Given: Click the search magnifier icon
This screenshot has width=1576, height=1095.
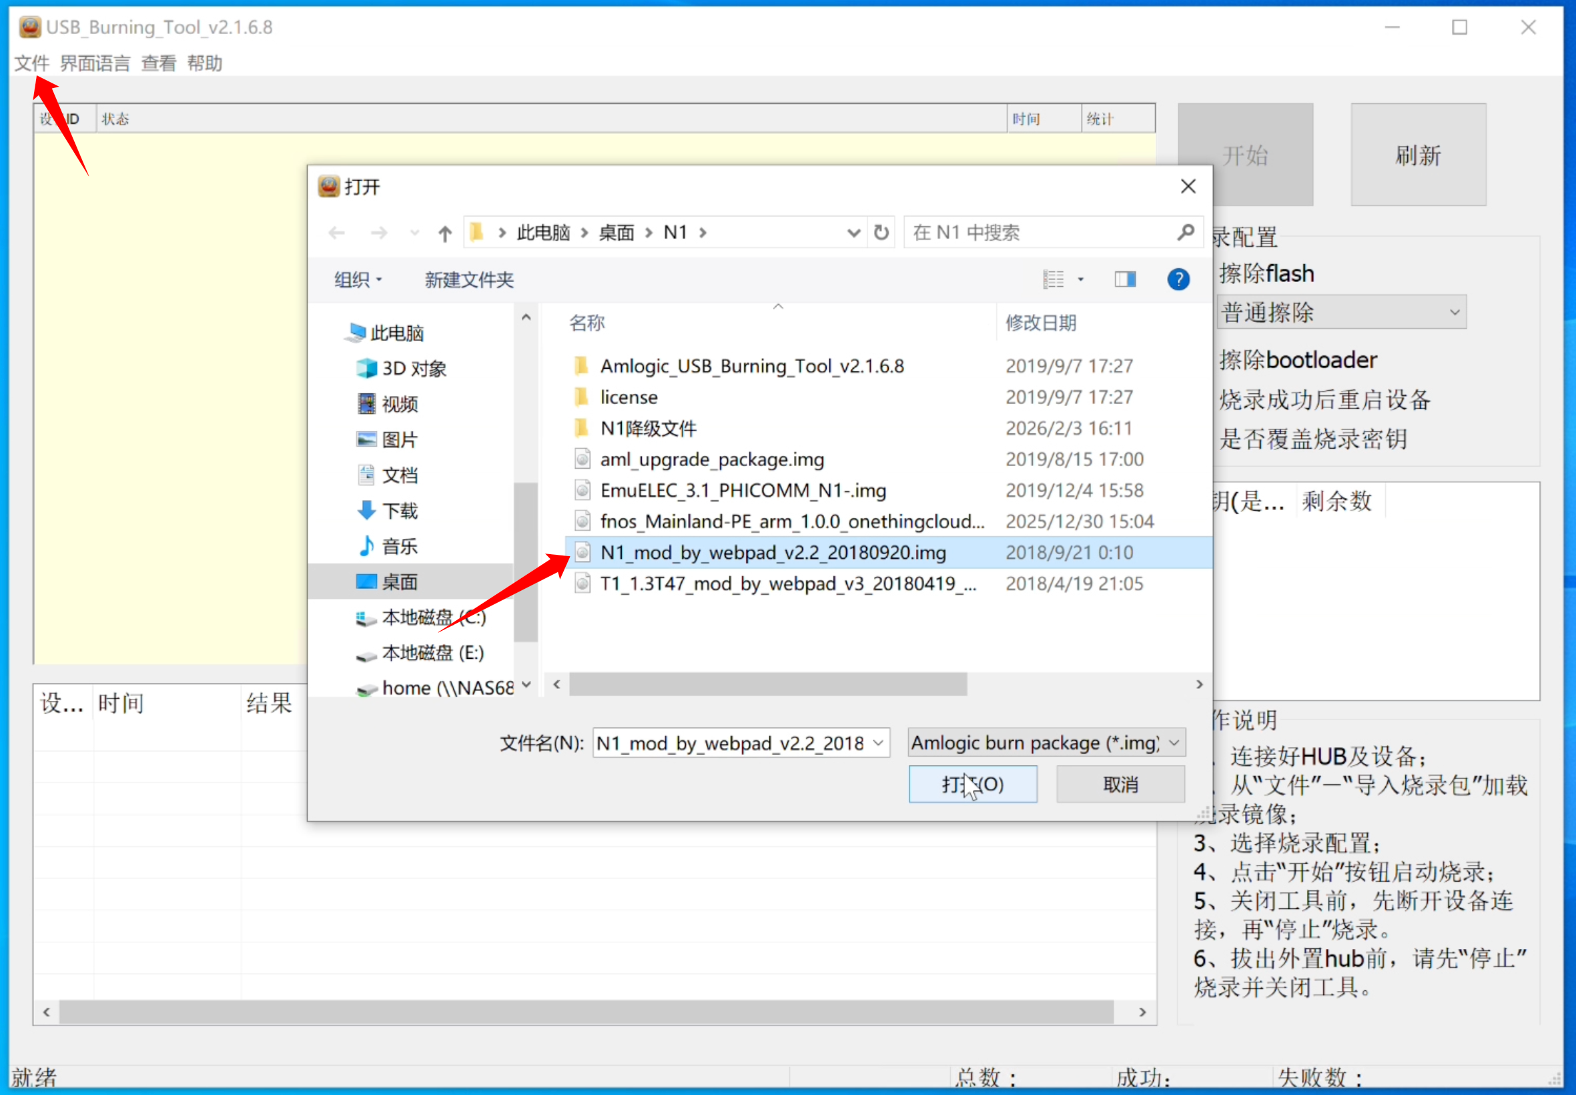Looking at the screenshot, I should pyautogui.click(x=1185, y=233).
